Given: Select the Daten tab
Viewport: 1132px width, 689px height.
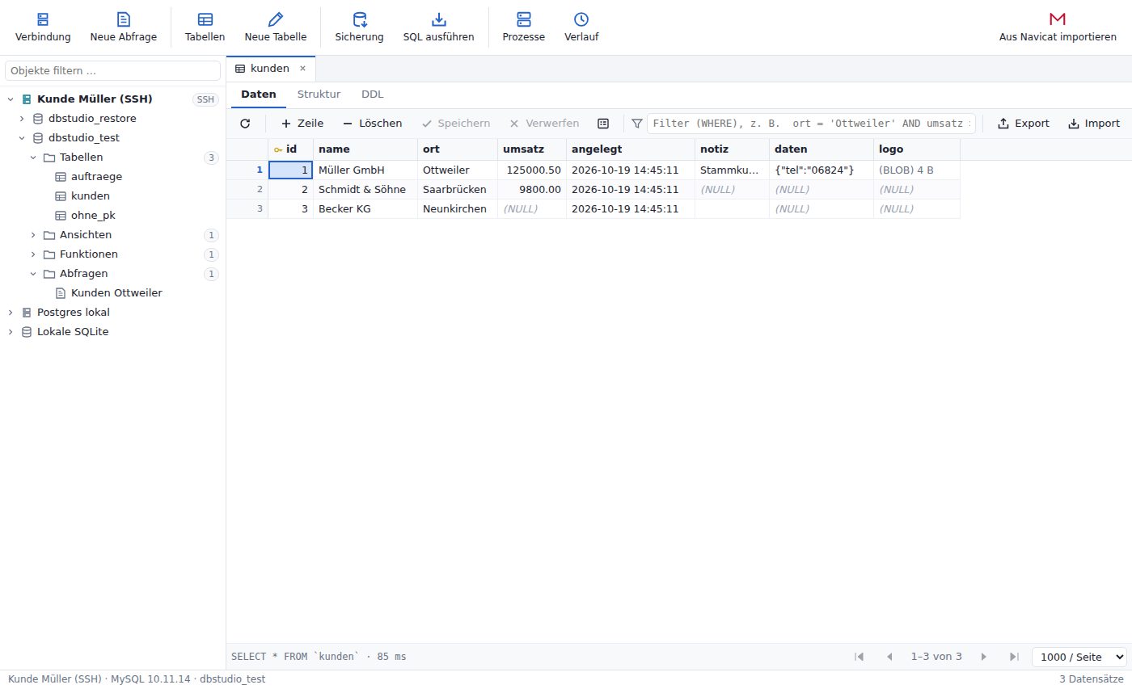Looking at the screenshot, I should tap(259, 95).
